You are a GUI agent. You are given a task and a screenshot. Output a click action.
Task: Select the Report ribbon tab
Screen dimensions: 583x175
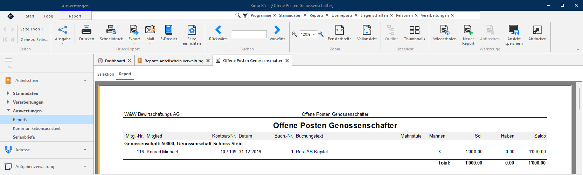coord(75,16)
